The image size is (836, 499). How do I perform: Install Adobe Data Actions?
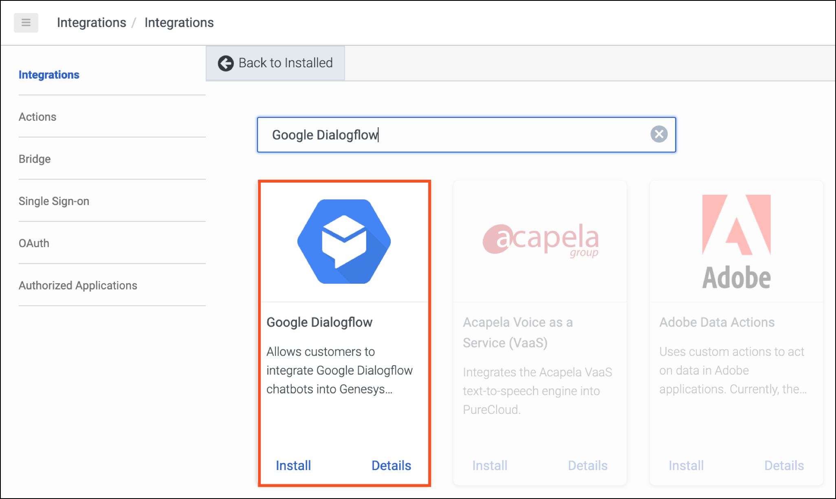(x=686, y=465)
